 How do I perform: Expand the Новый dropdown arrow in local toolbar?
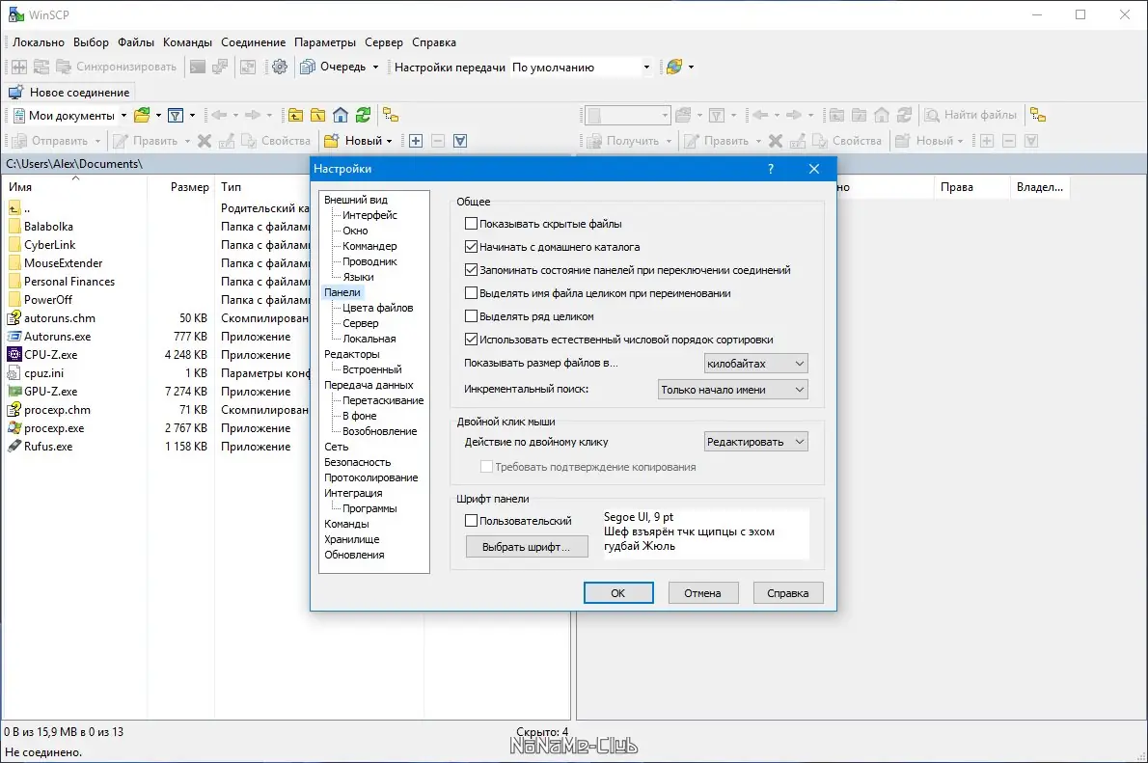pos(389,141)
